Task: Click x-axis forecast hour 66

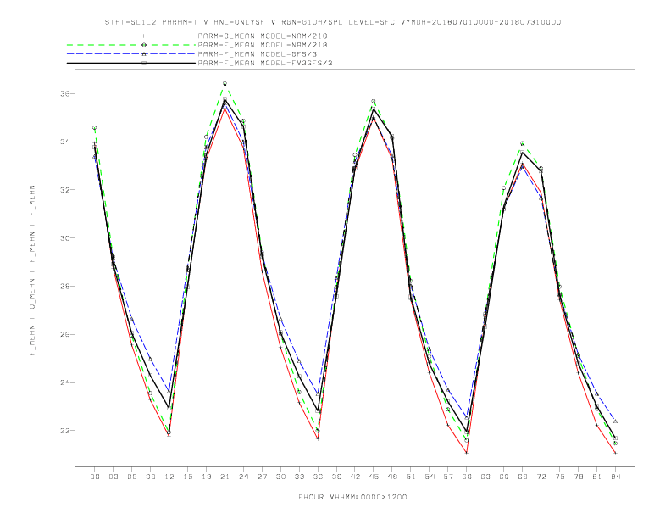Action: point(504,477)
